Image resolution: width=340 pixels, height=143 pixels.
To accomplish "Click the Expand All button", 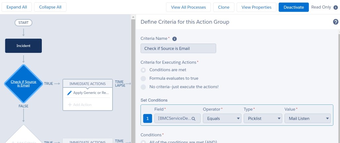I will tap(17, 7).
